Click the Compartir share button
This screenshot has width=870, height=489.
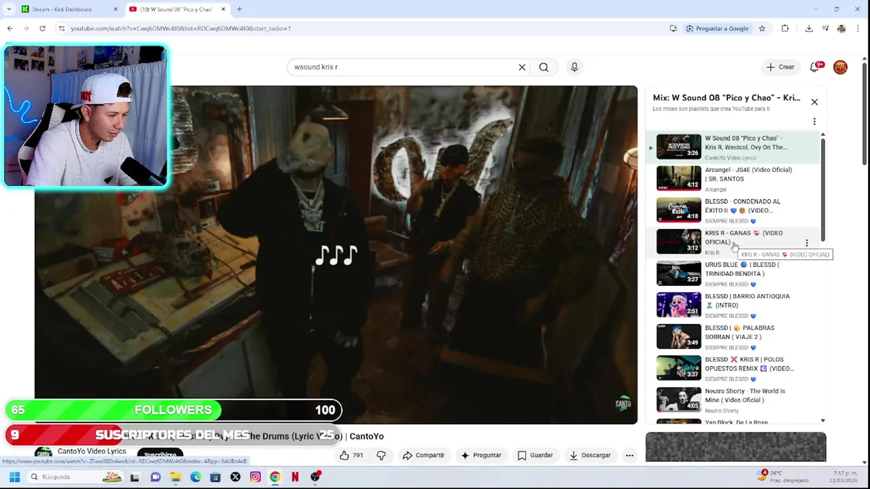click(423, 455)
